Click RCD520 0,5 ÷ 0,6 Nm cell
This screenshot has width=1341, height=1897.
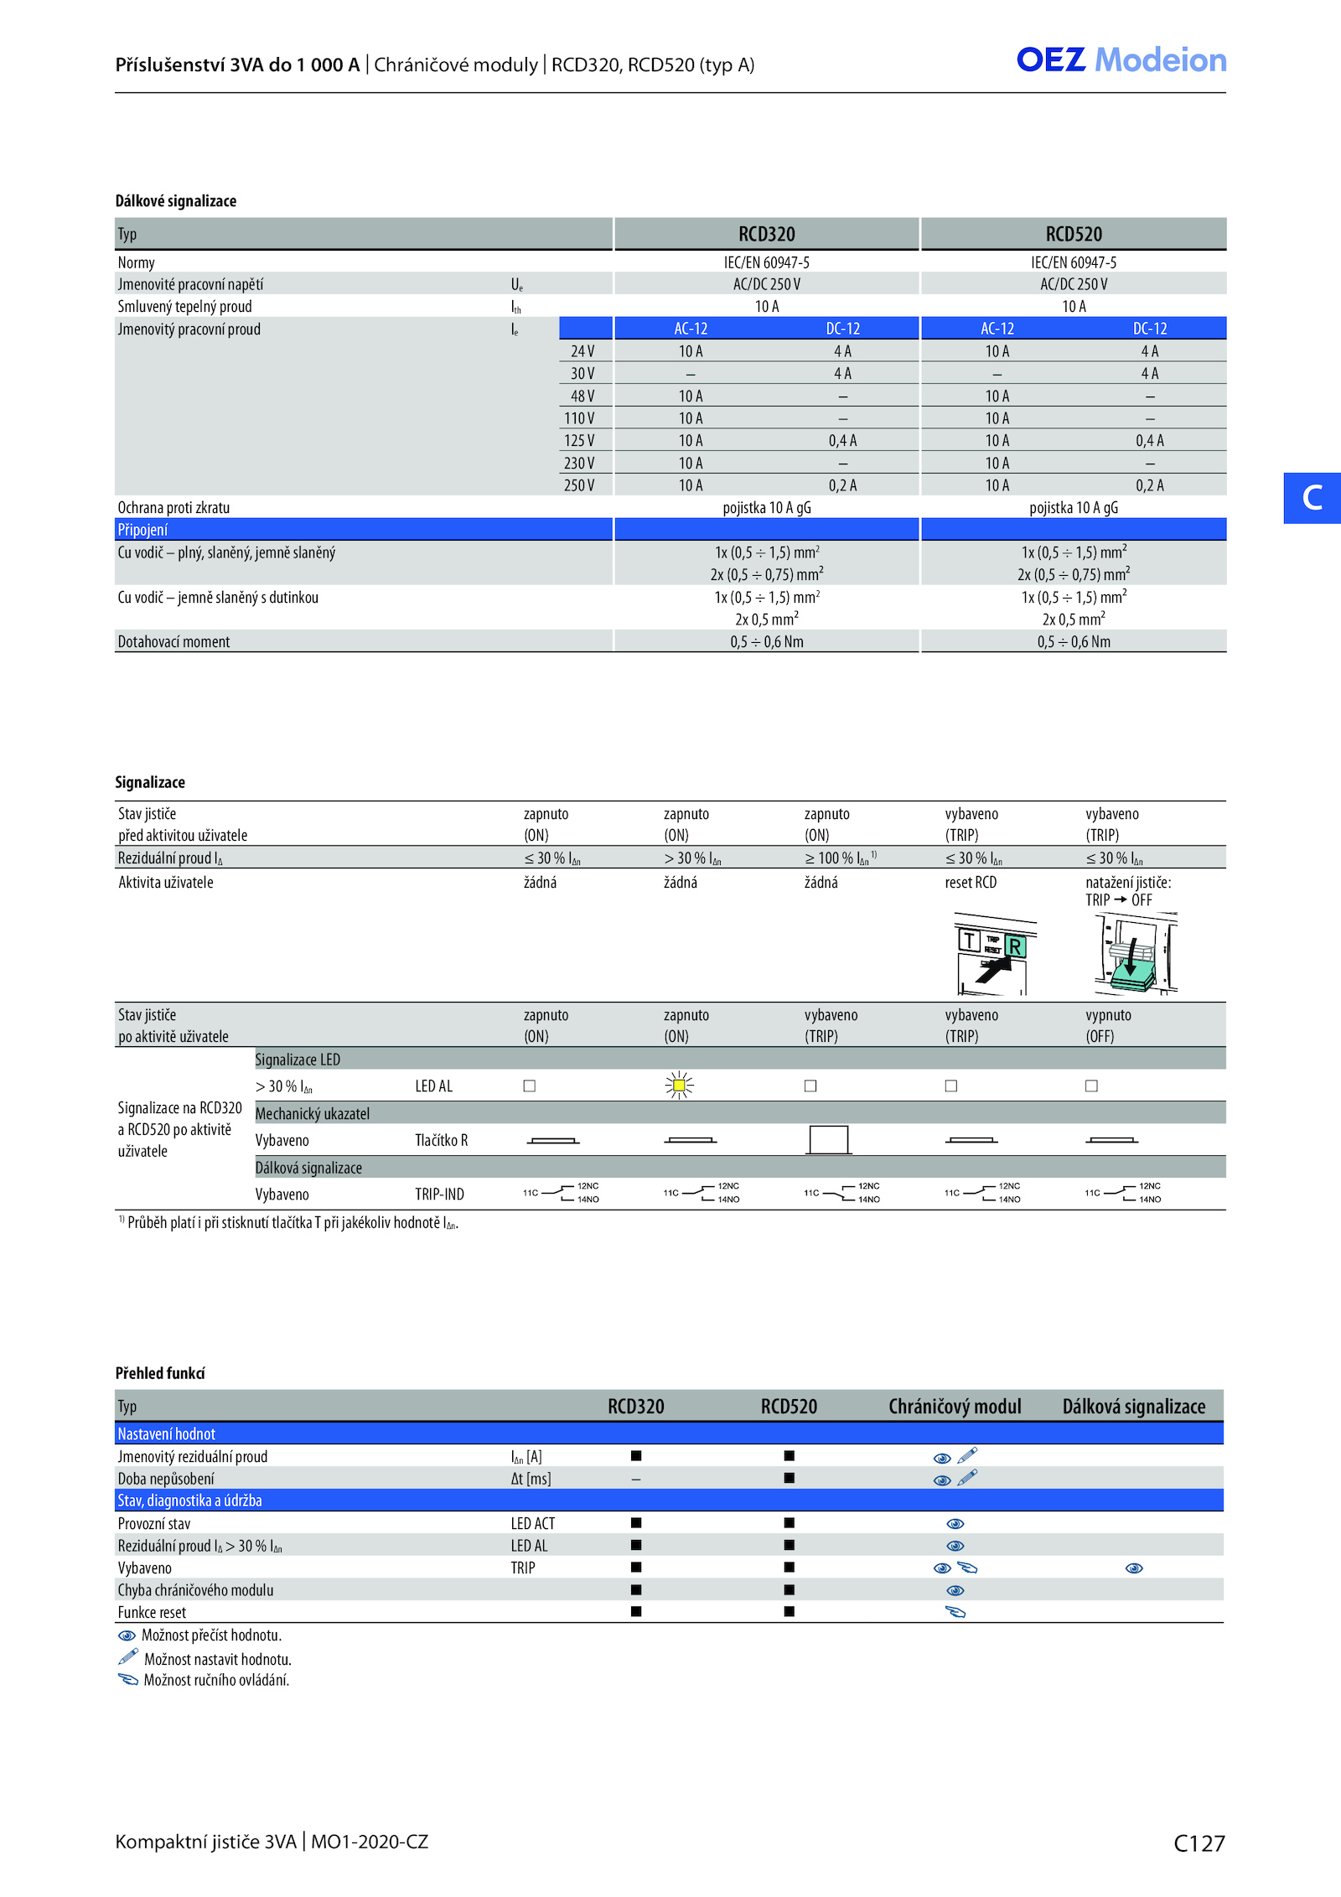click(x=1074, y=642)
